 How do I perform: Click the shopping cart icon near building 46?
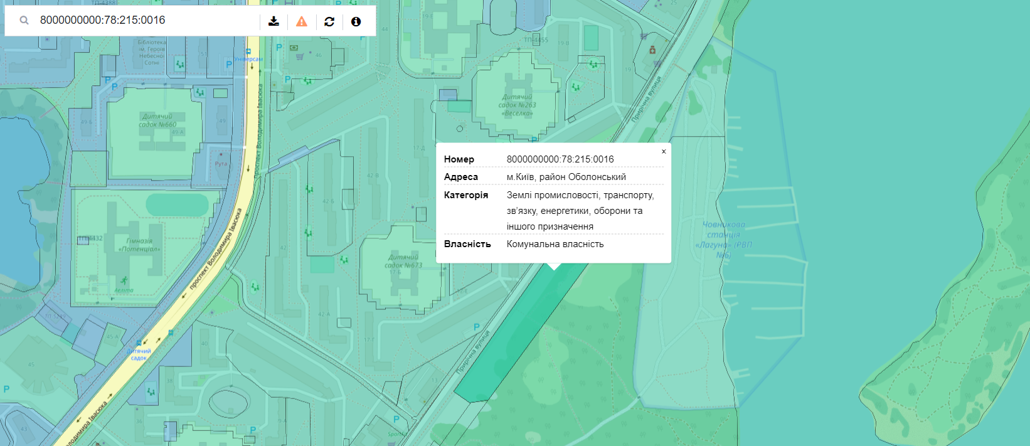pyautogui.click(x=300, y=56)
